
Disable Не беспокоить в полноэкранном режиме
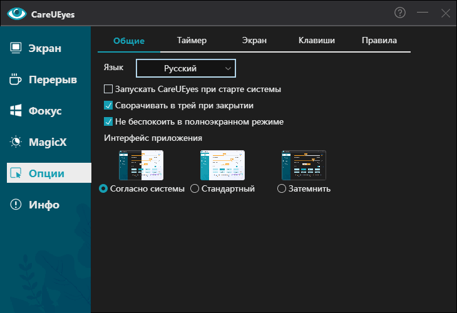tap(108, 121)
